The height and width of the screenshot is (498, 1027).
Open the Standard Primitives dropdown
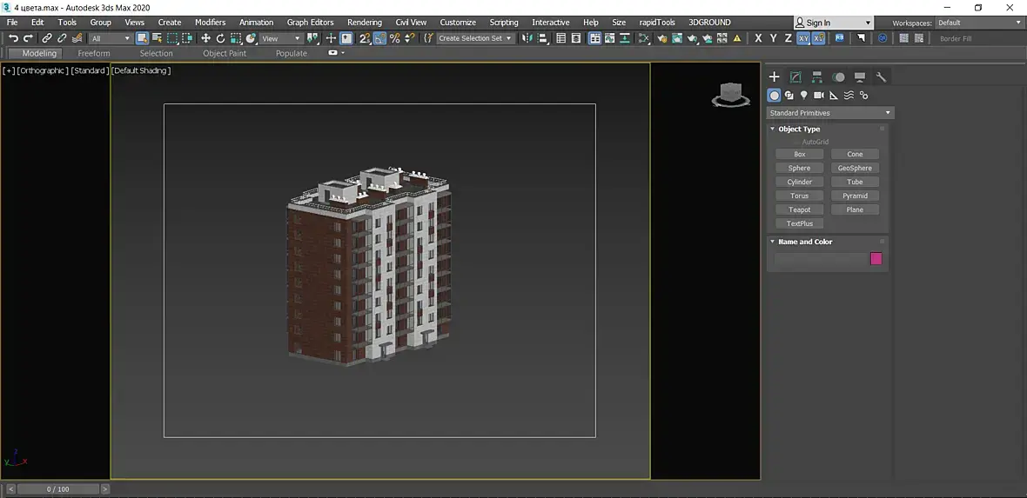(830, 113)
